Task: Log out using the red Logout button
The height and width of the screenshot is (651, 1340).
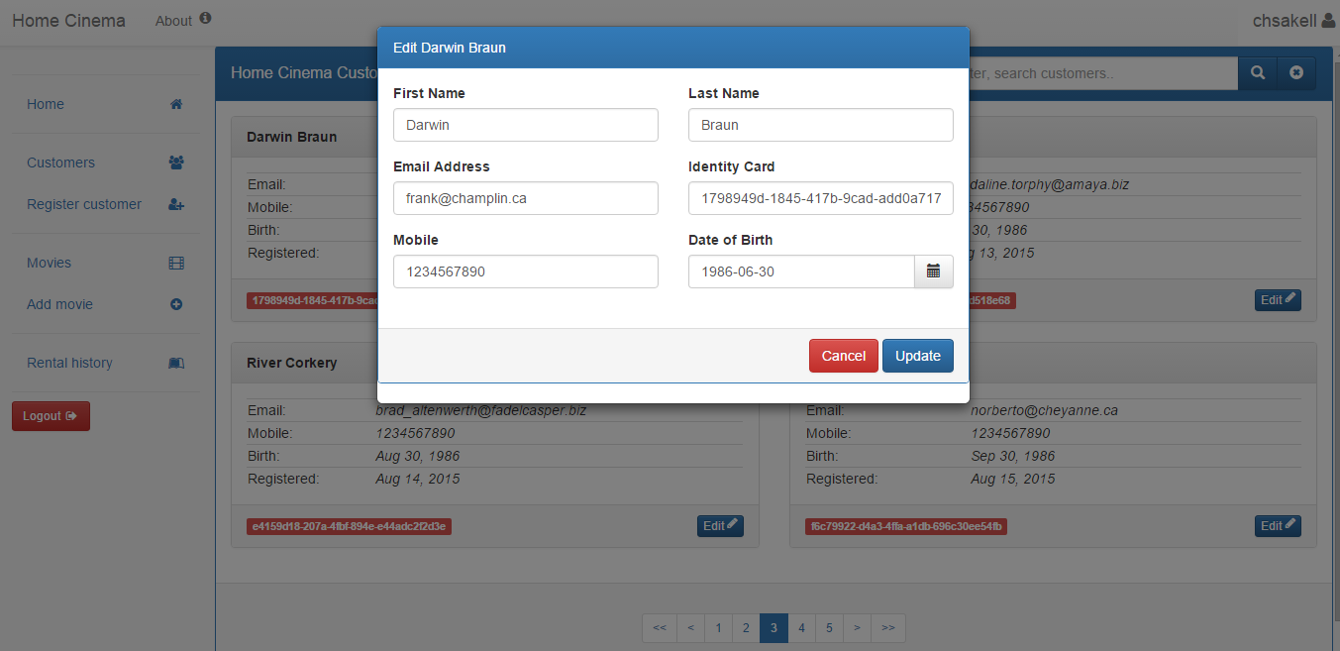Action: tap(51, 416)
